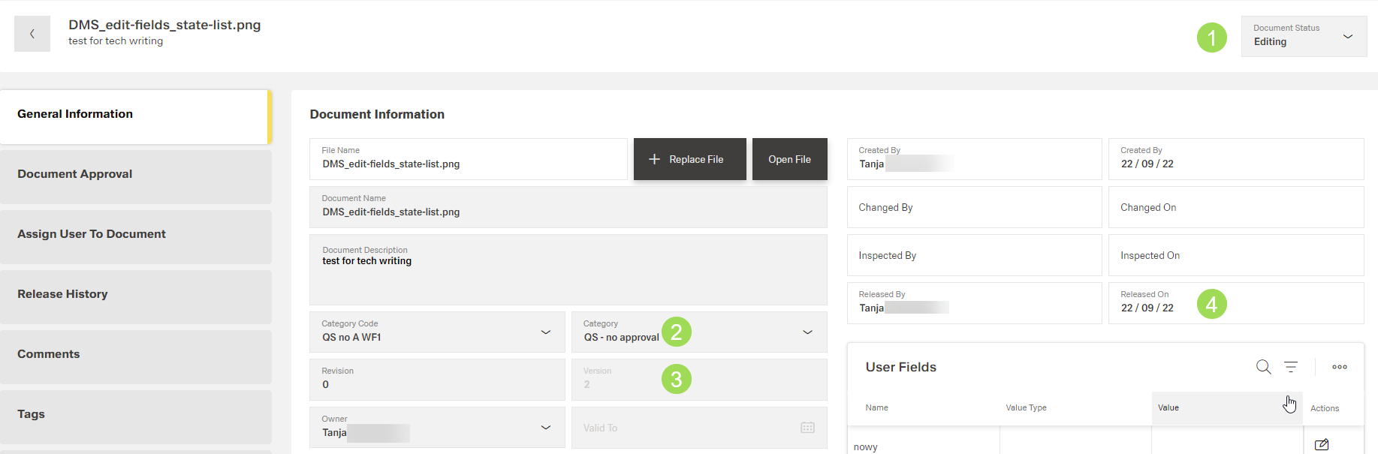Go to Assign User To Document
Viewport: 1378px width, 454px height.
click(x=136, y=234)
